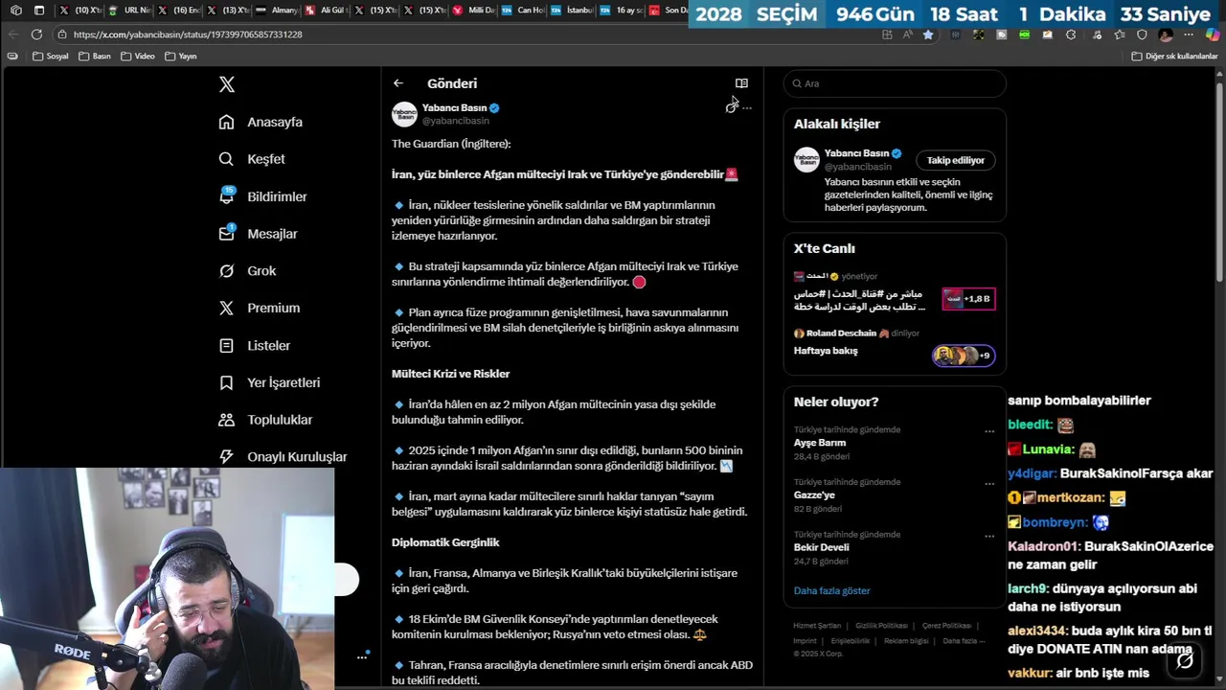The width and height of the screenshot is (1226, 690).
Task: Open Premium from the sidebar
Action: click(x=259, y=308)
